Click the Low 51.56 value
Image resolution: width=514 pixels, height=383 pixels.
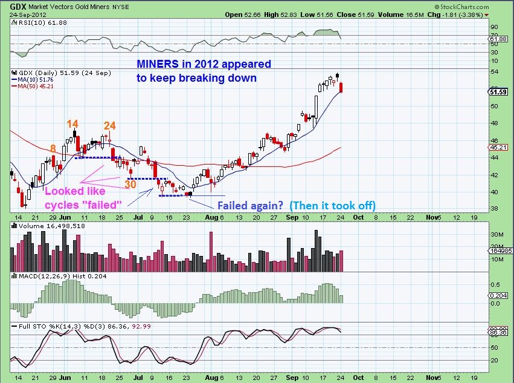[x=315, y=15]
